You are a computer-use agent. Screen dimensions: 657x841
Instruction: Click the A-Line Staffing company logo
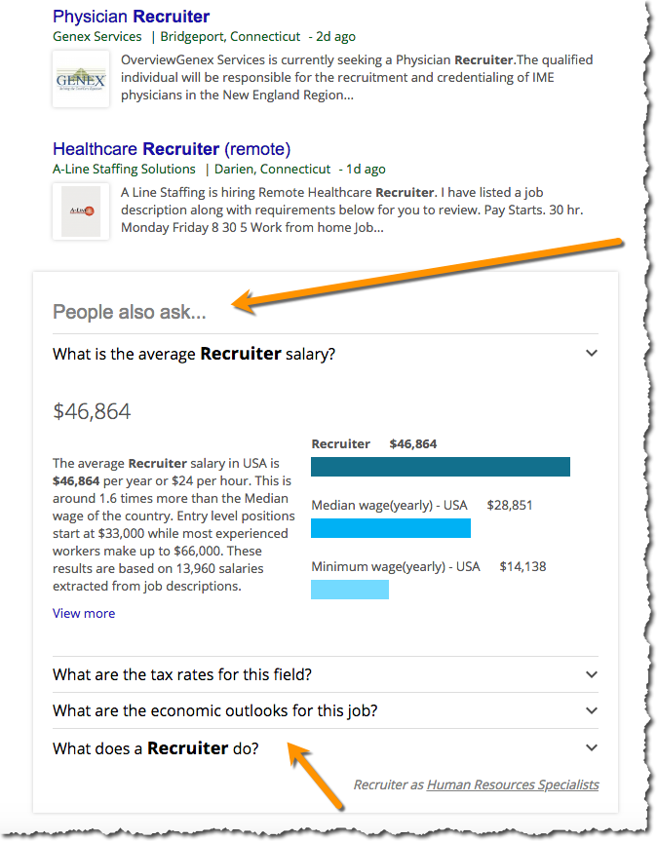point(81,211)
